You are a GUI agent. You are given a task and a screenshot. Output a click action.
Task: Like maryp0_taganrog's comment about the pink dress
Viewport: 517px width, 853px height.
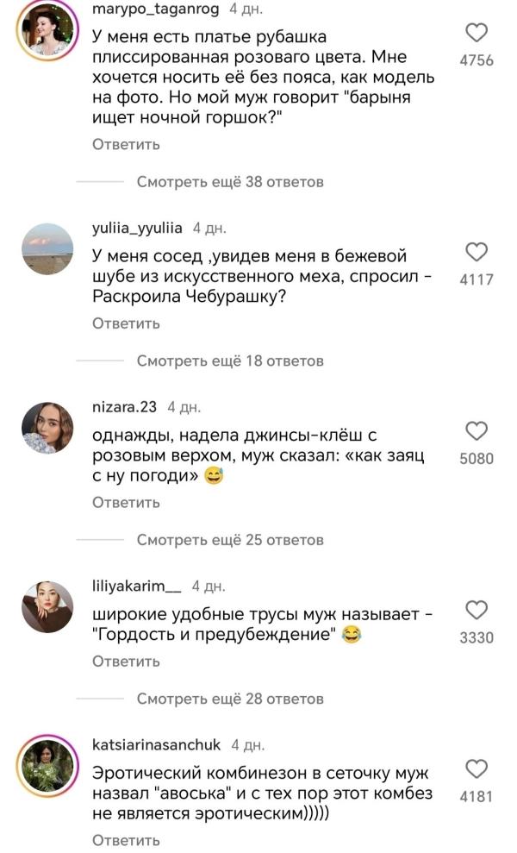tap(475, 31)
